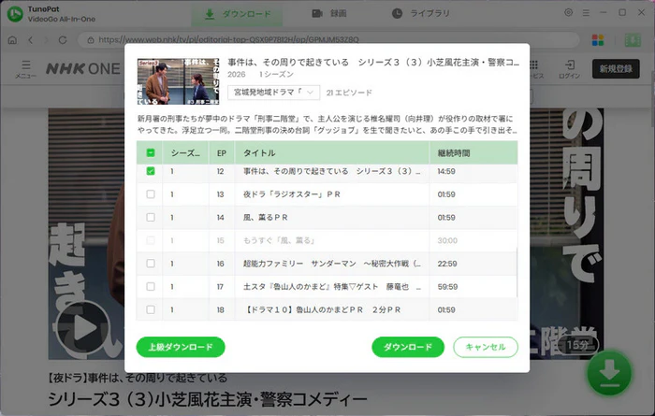
Task: Click the episode list scrollbar
Action: pos(517,271)
